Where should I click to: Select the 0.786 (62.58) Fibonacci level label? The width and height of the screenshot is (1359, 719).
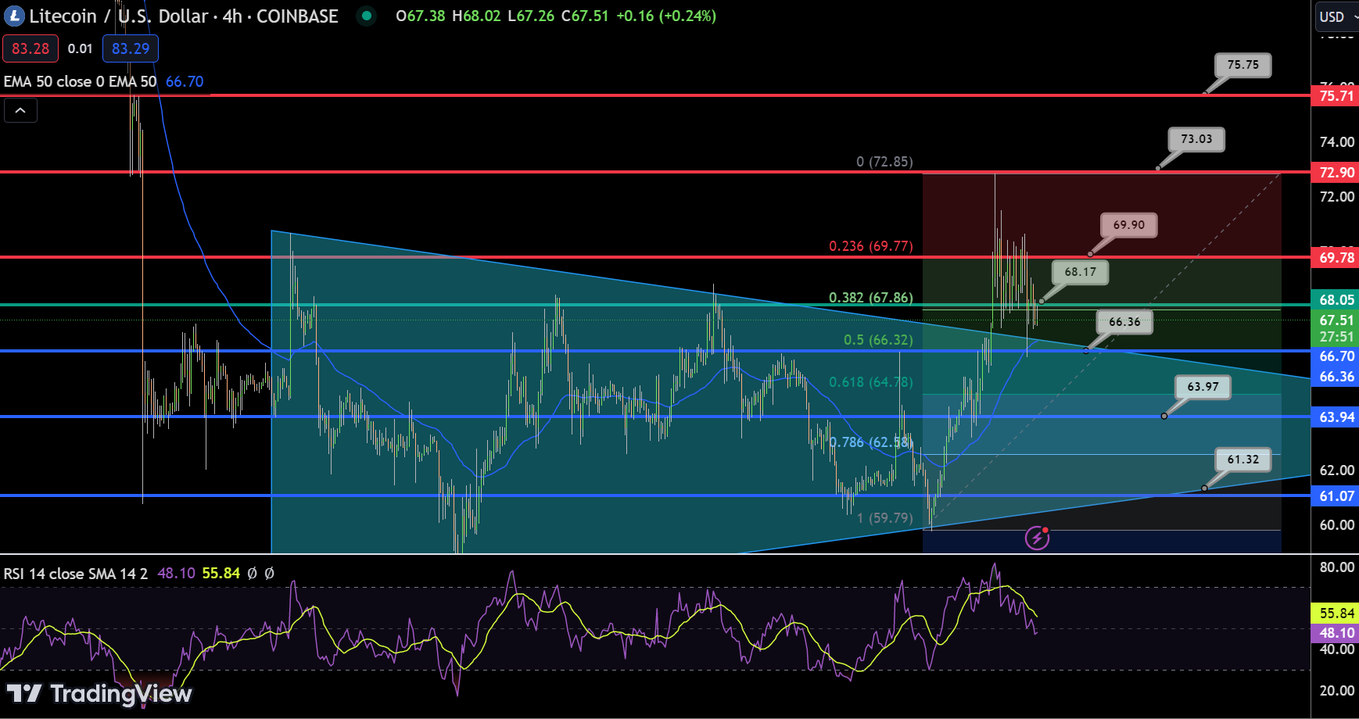click(x=871, y=442)
